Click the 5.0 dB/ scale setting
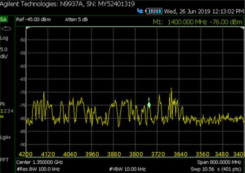 pyautogui.click(x=4, y=53)
